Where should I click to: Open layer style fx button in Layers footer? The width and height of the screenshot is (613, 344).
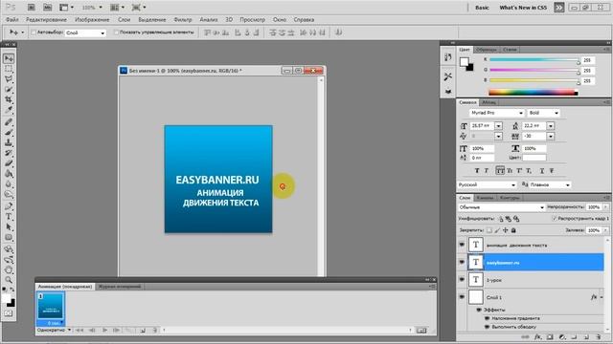[538, 337]
